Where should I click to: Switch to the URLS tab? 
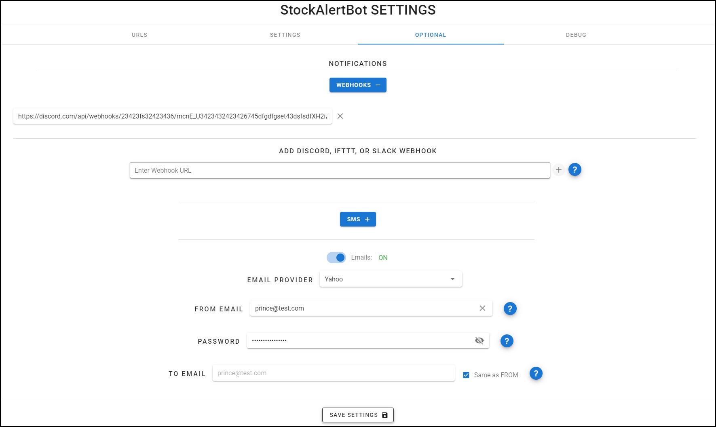139,35
